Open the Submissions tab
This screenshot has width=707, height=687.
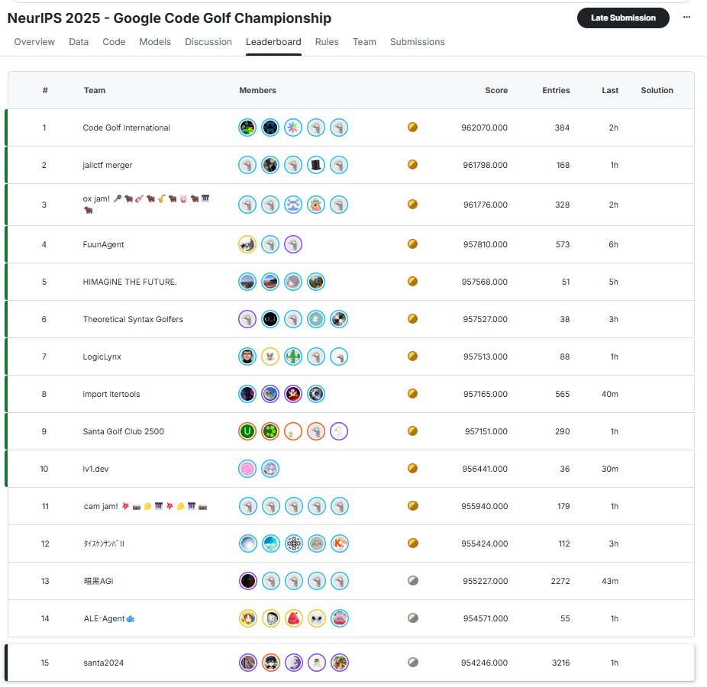(x=417, y=42)
